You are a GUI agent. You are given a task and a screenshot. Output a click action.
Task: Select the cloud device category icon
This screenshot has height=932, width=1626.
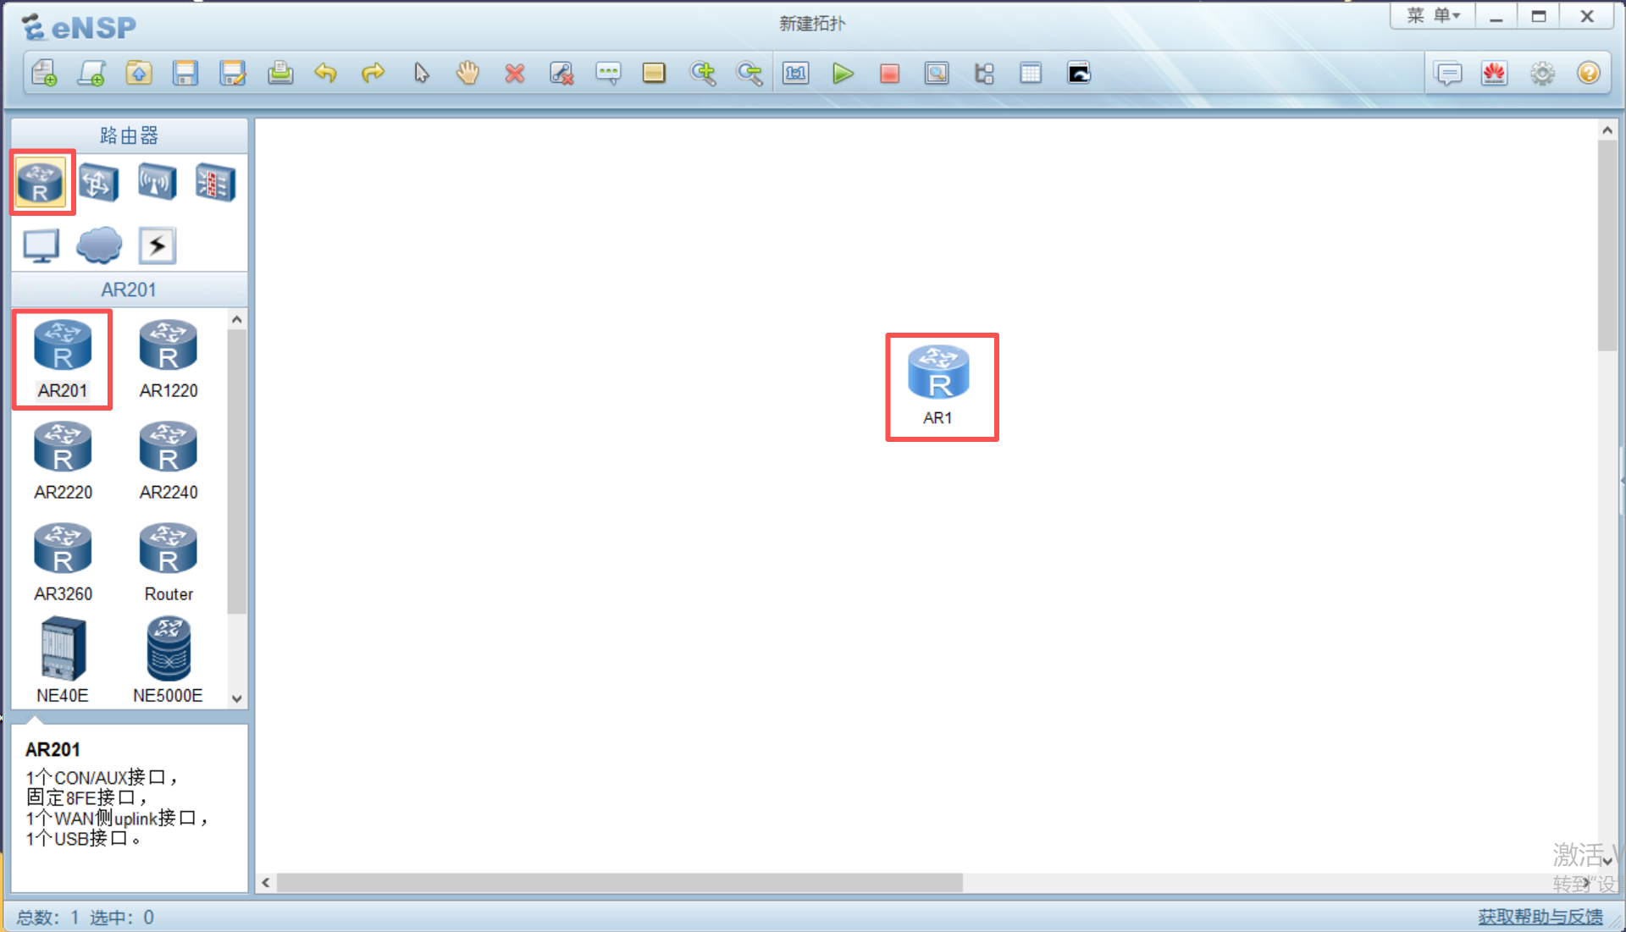click(x=99, y=245)
